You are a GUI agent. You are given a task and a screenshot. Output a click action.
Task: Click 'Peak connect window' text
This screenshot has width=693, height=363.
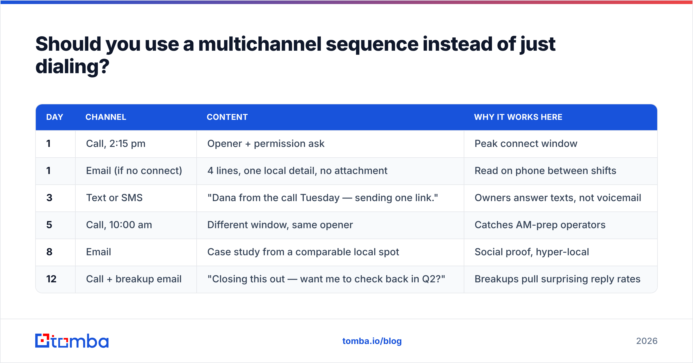[526, 143]
